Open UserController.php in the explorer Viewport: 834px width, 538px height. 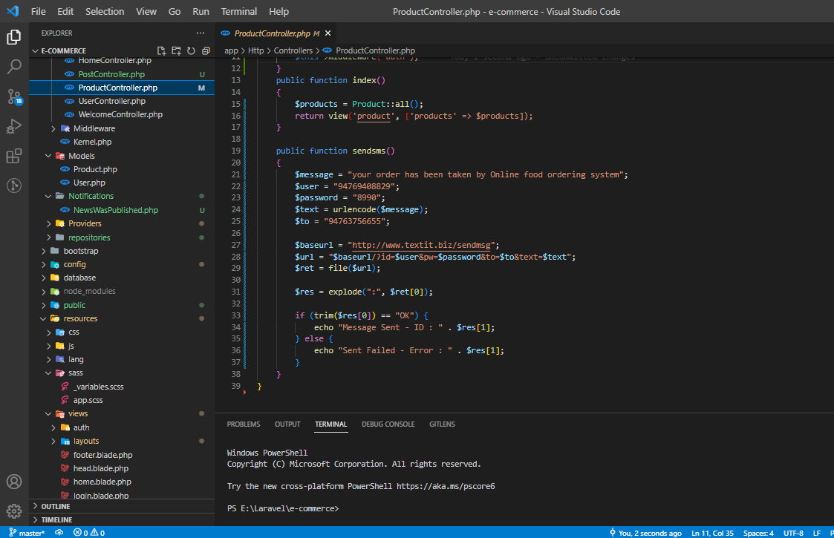[111, 101]
